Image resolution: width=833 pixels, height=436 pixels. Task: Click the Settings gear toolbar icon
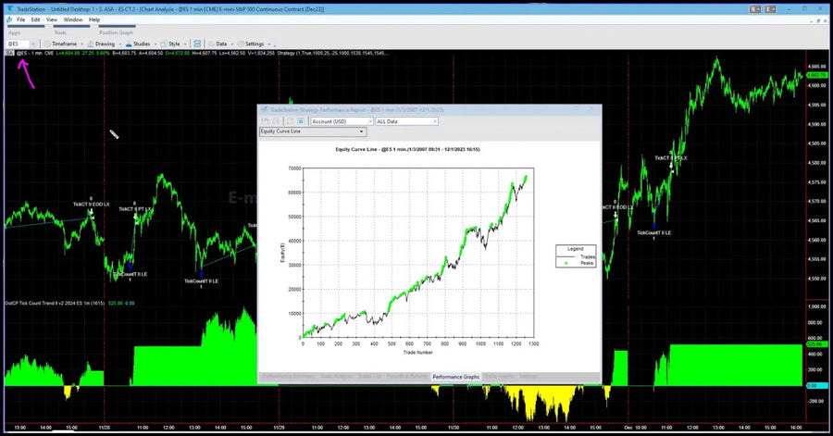(241, 44)
